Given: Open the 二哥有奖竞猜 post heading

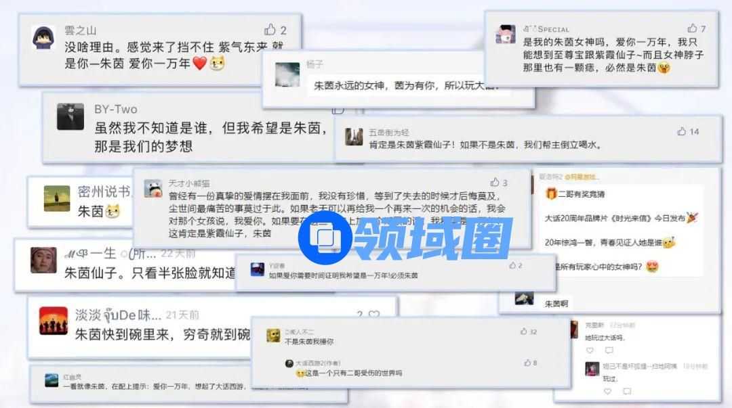Looking at the screenshot, I should tap(582, 194).
